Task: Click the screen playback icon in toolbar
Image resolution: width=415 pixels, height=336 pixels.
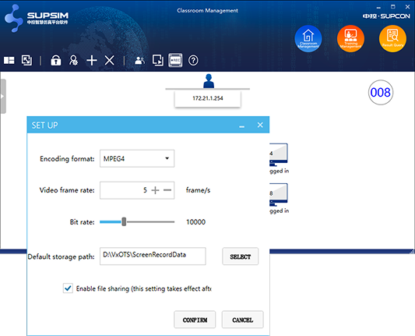Action: point(158,60)
